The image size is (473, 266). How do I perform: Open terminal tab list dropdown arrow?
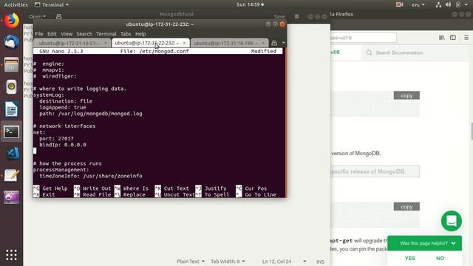point(283,43)
